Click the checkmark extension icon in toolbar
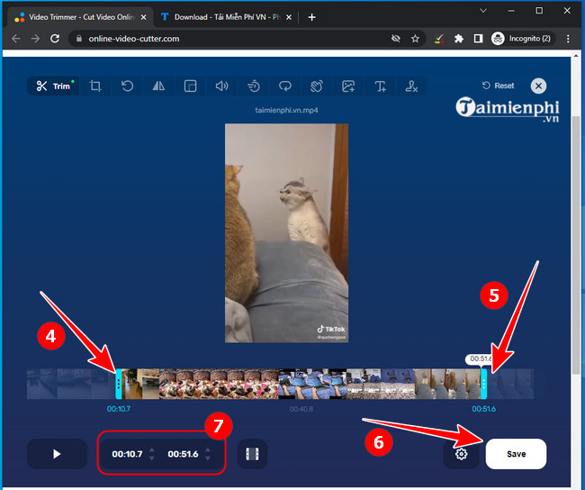 (x=439, y=39)
